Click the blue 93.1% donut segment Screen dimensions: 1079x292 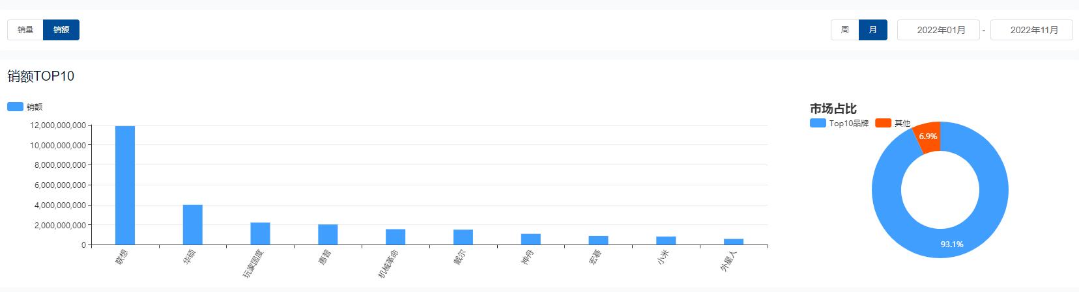pyautogui.click(x=951, y=244)
